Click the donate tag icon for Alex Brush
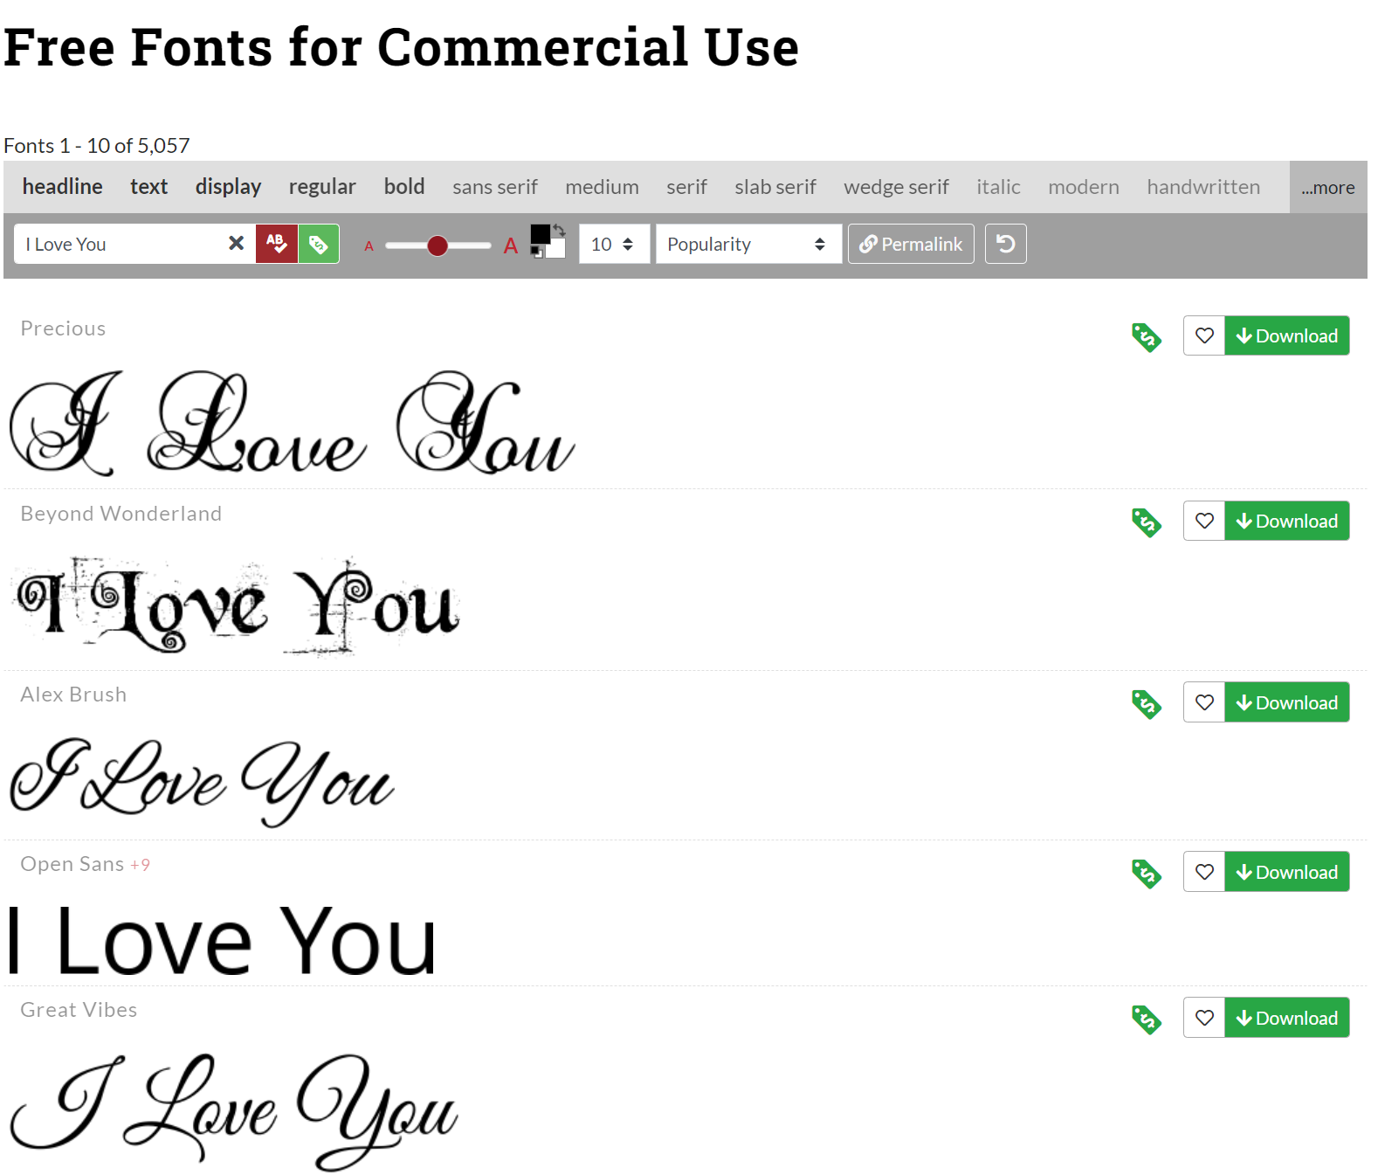This screenshot has height=1175, width=1378. point(1147,703)
